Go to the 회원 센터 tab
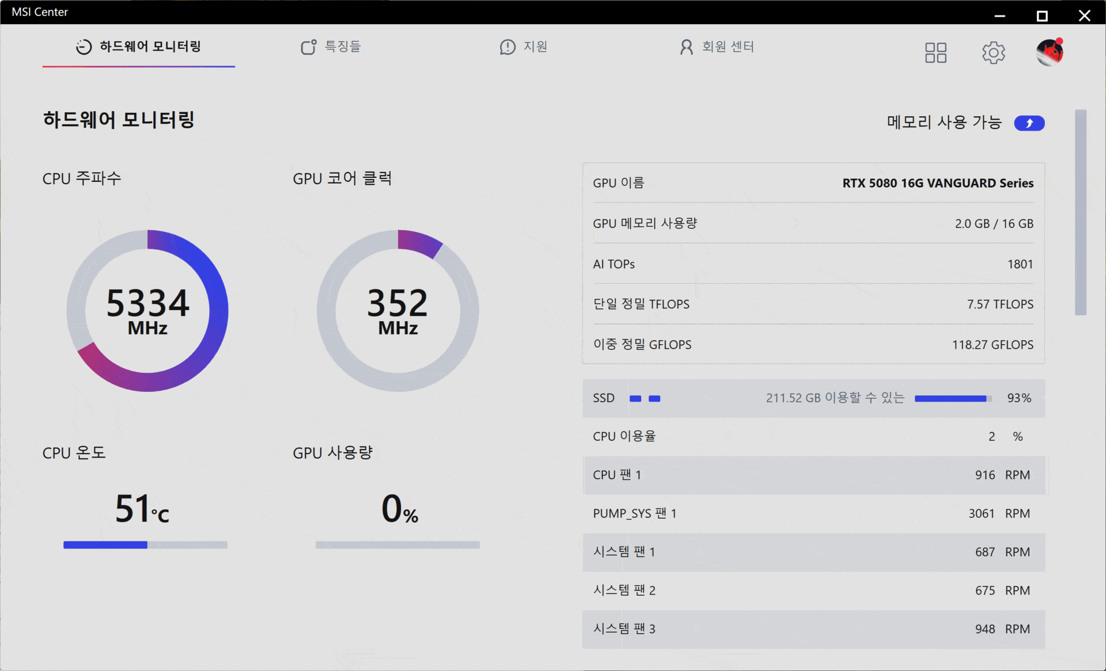The width and height of the screenshot is (1106, 671). pyautogui.click(x=717, y=47)
